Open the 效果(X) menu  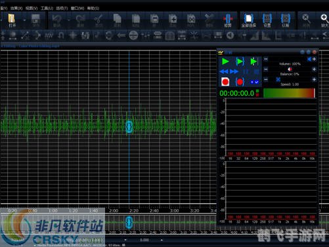coord(16,9)
